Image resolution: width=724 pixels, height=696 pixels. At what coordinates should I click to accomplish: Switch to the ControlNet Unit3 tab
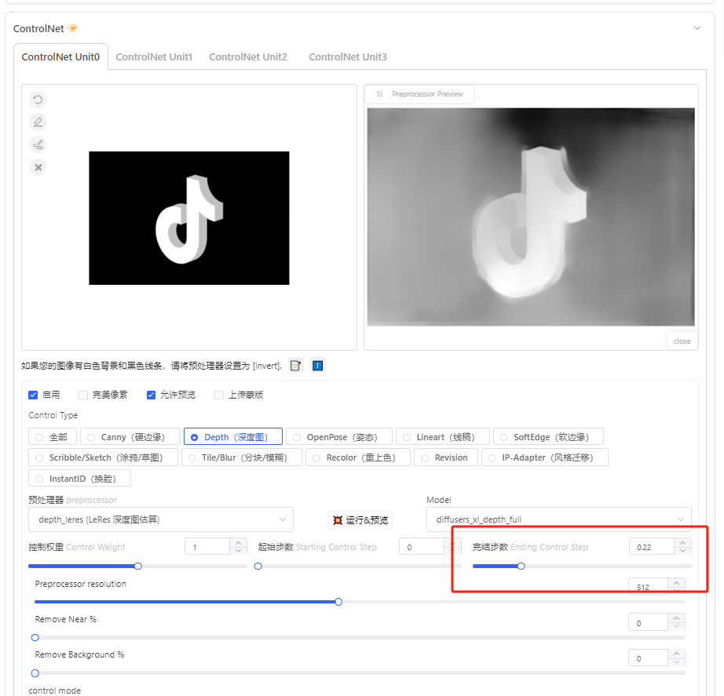pyautogui.click(x=348, y=56)
